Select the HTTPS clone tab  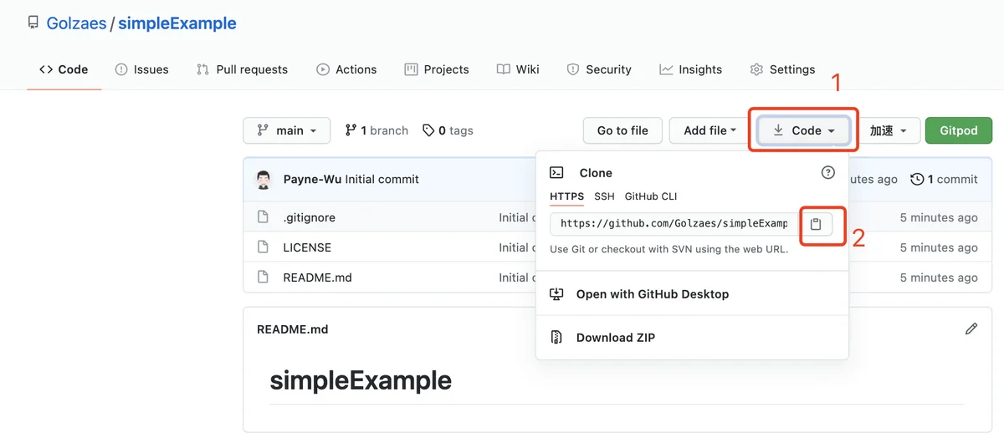[x=567, y=196]
